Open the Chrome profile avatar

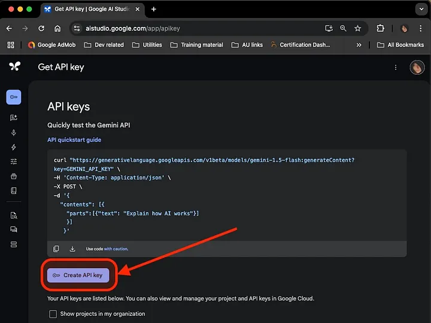click(404, 29)
